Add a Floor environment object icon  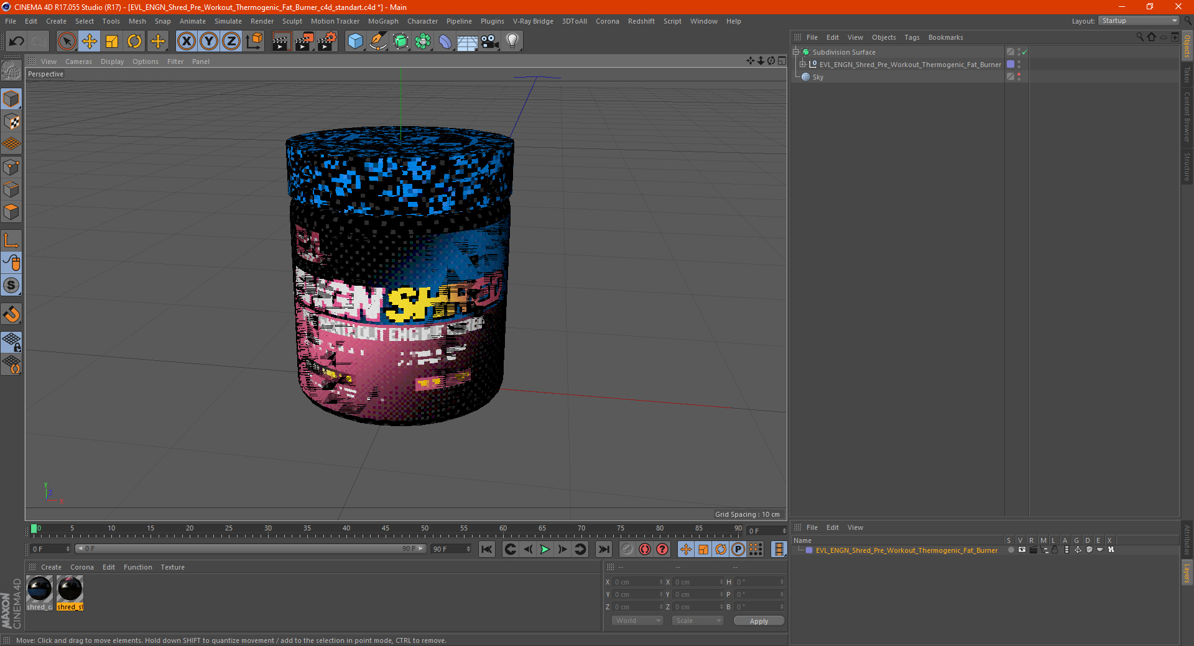click(x=468, y=42)
